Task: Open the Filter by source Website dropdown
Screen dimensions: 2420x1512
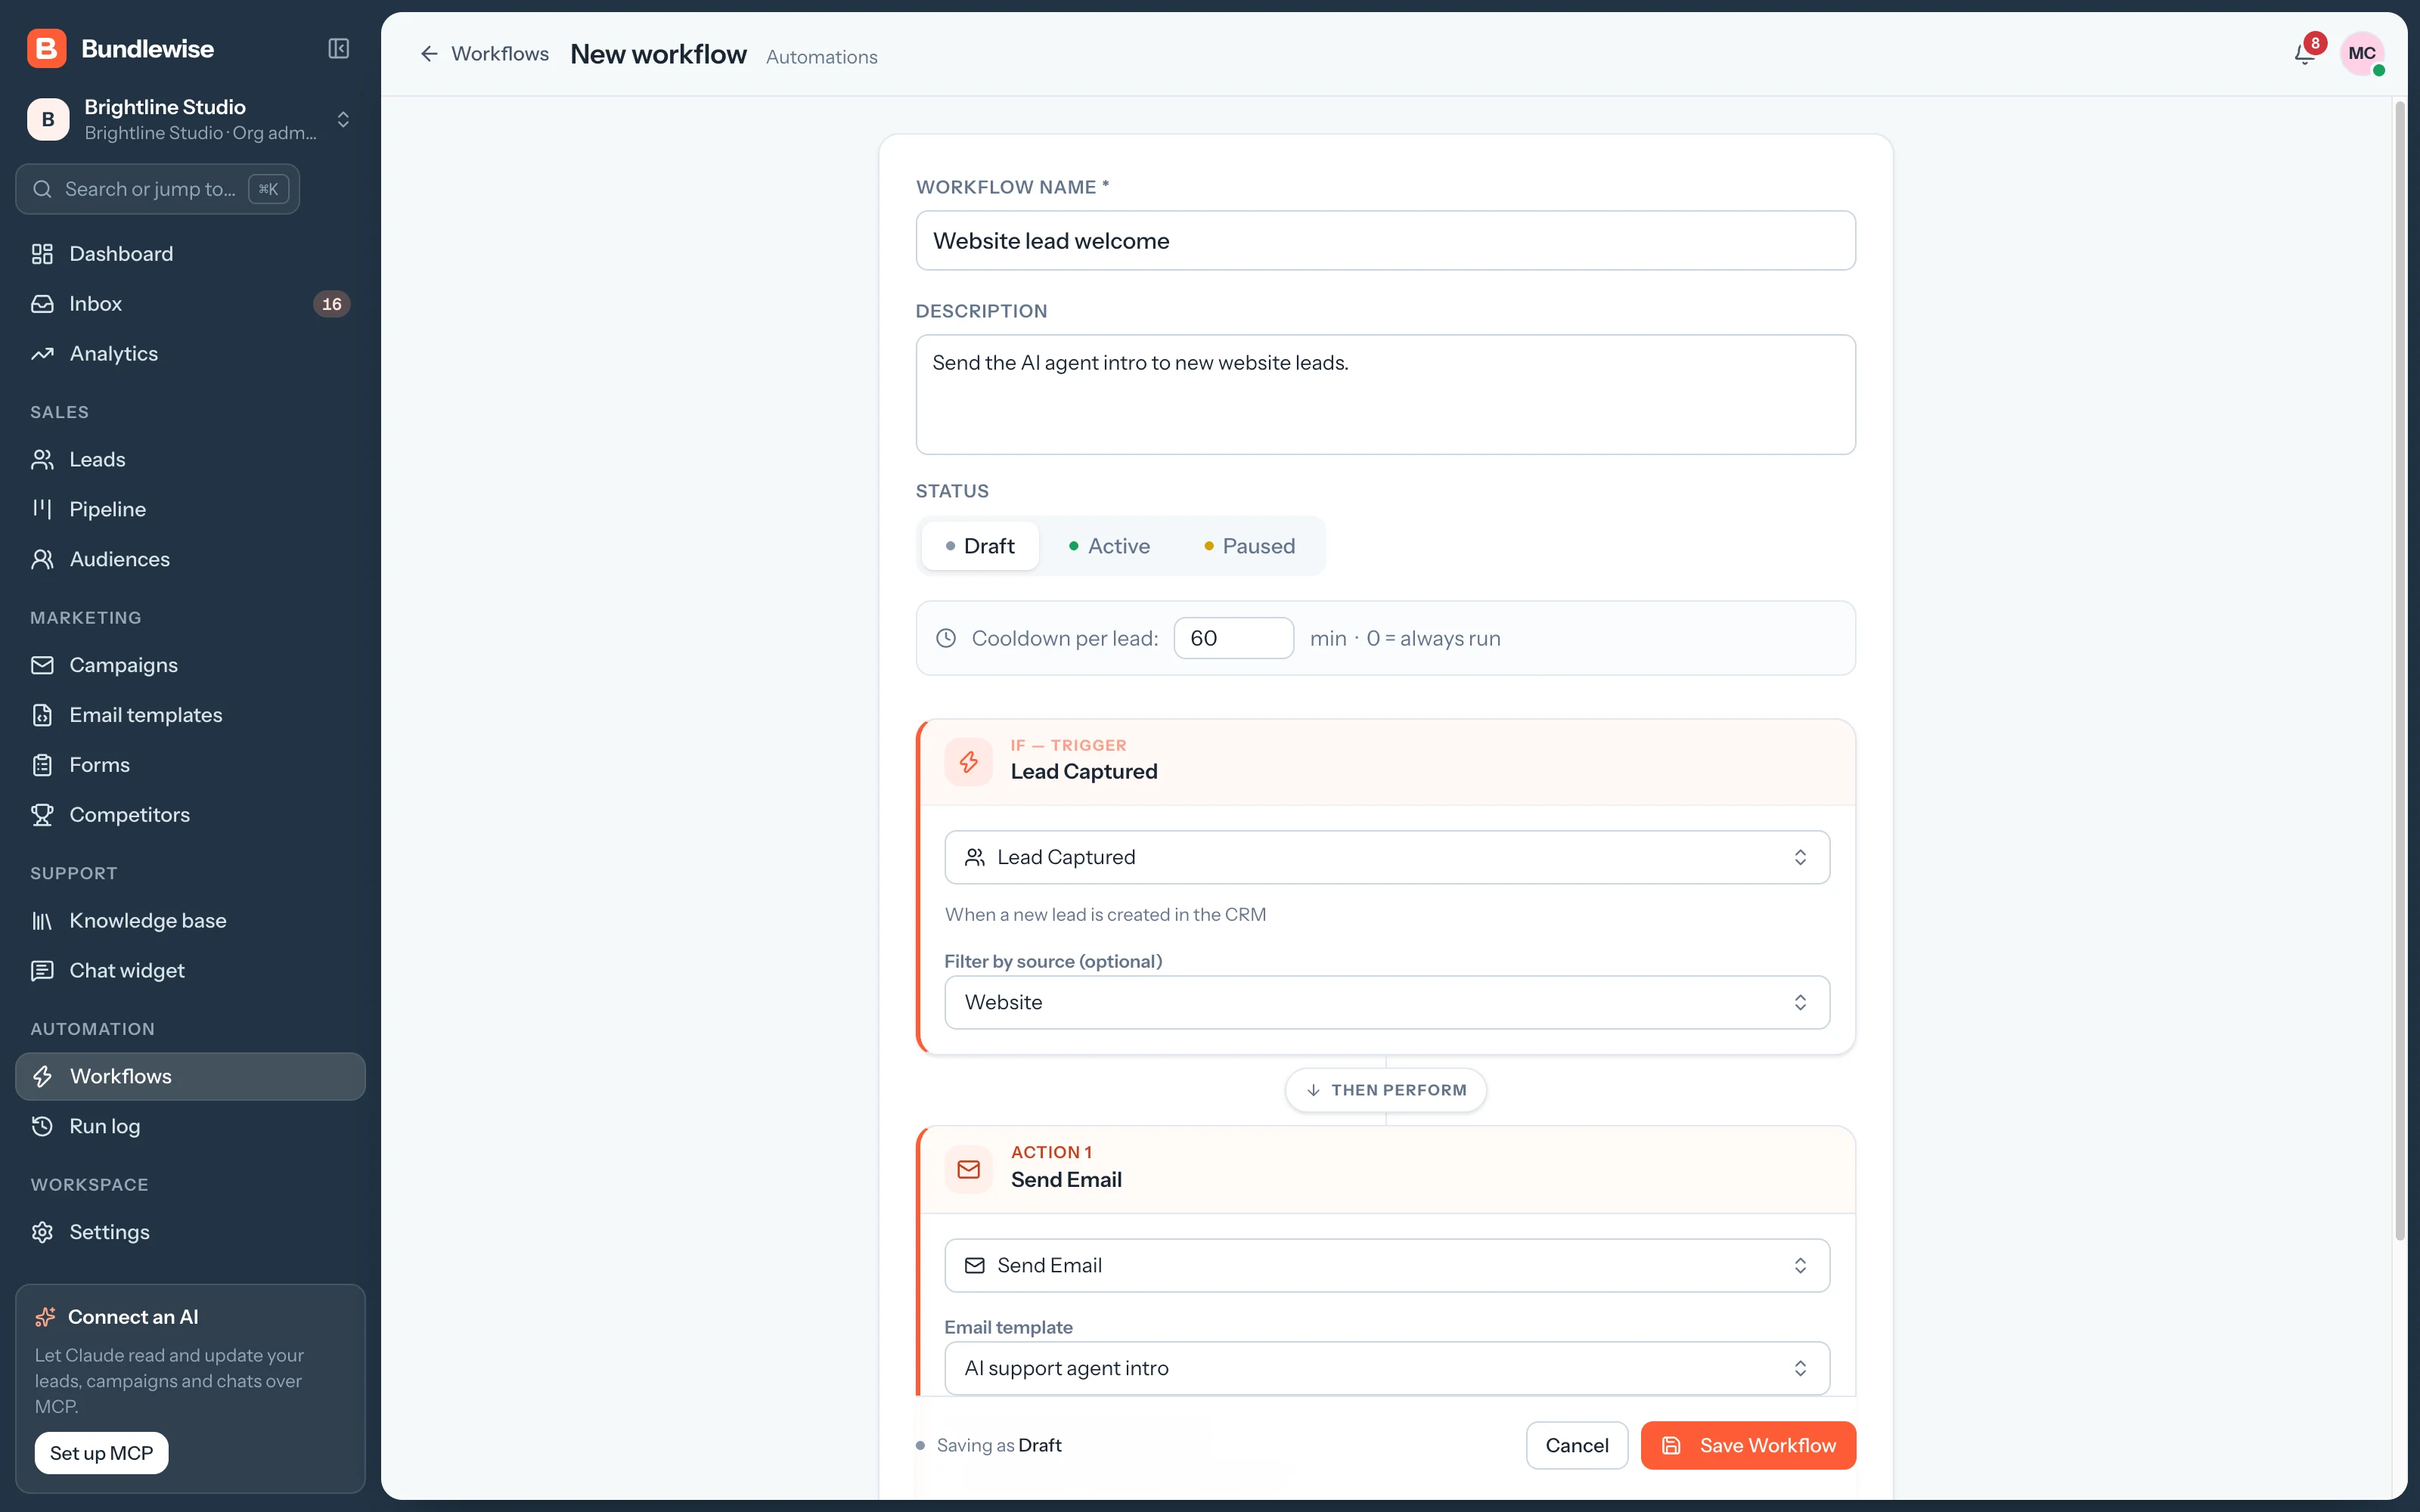Action: click(1387, 1002)
